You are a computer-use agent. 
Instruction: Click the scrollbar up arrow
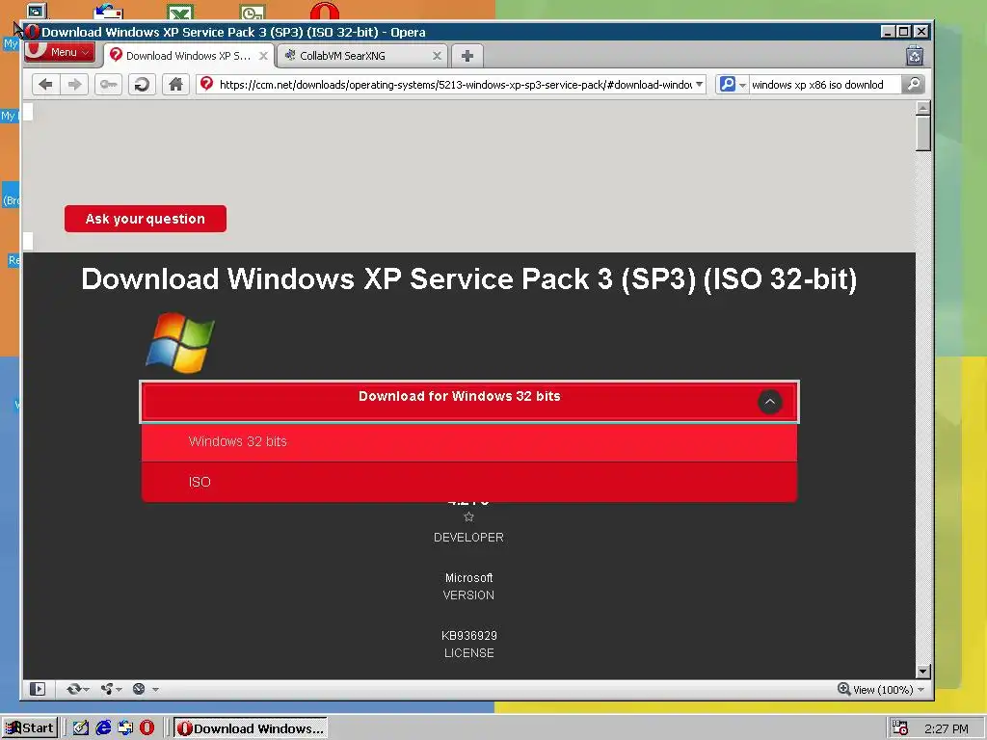[x=922, y=108]
